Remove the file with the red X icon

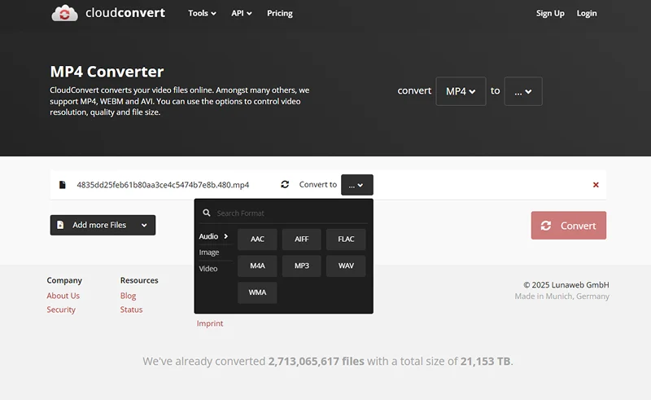click(x=596, y=185)
